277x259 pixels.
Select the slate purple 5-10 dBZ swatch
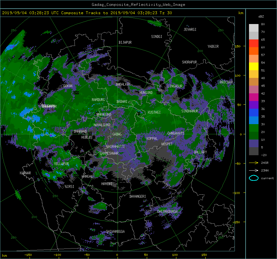[x=254, y=144]
